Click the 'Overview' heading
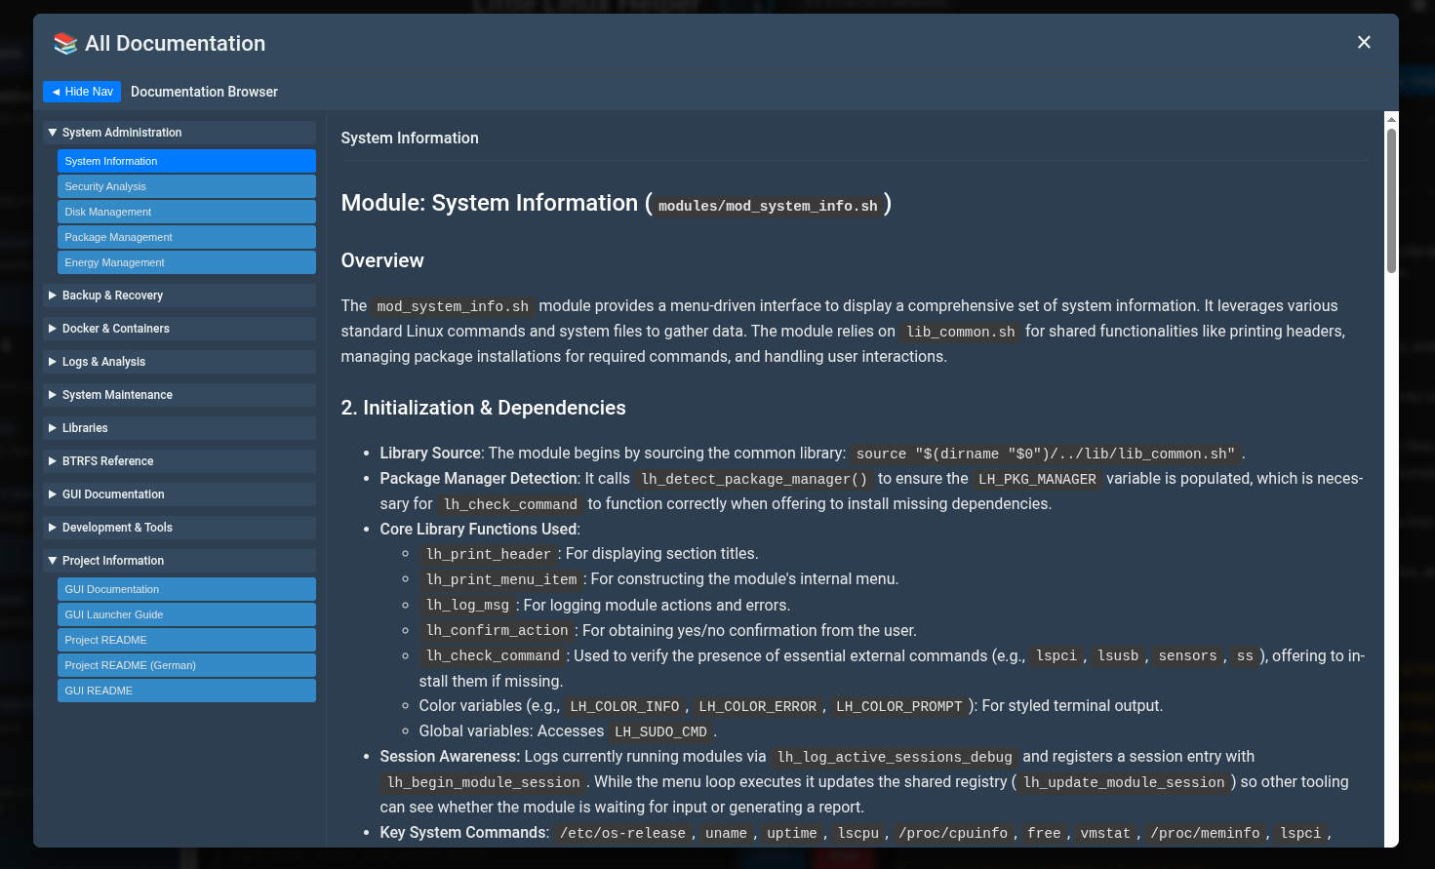The width and height of the screenshot is (1435, 869). pyautogui.click(x=382, y=260)
